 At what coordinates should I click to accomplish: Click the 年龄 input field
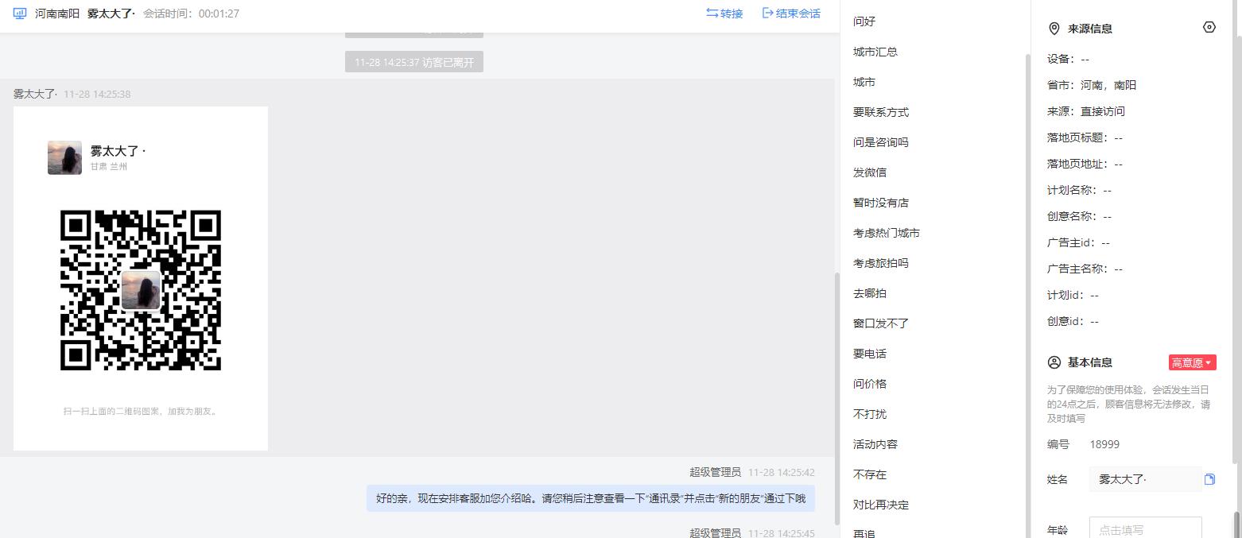(1145, 529)
